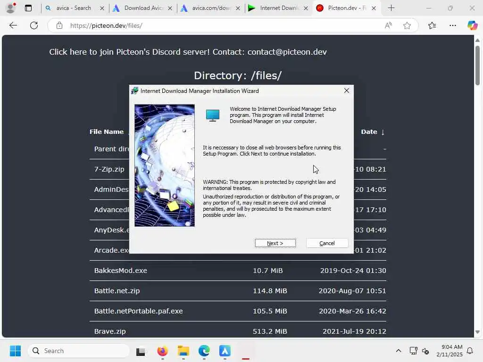483x362 pixels.
Task: Click the taskbar Search box
Action: tap(79, 351)
